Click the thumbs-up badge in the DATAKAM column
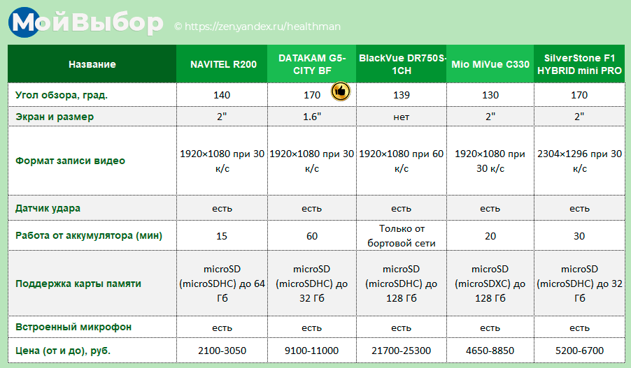This screenshot has height=368, width=631. [x=341, y=91]
